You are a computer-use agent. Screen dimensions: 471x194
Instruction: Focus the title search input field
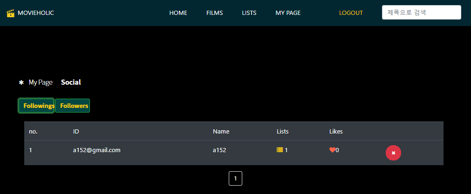point(422,12)
